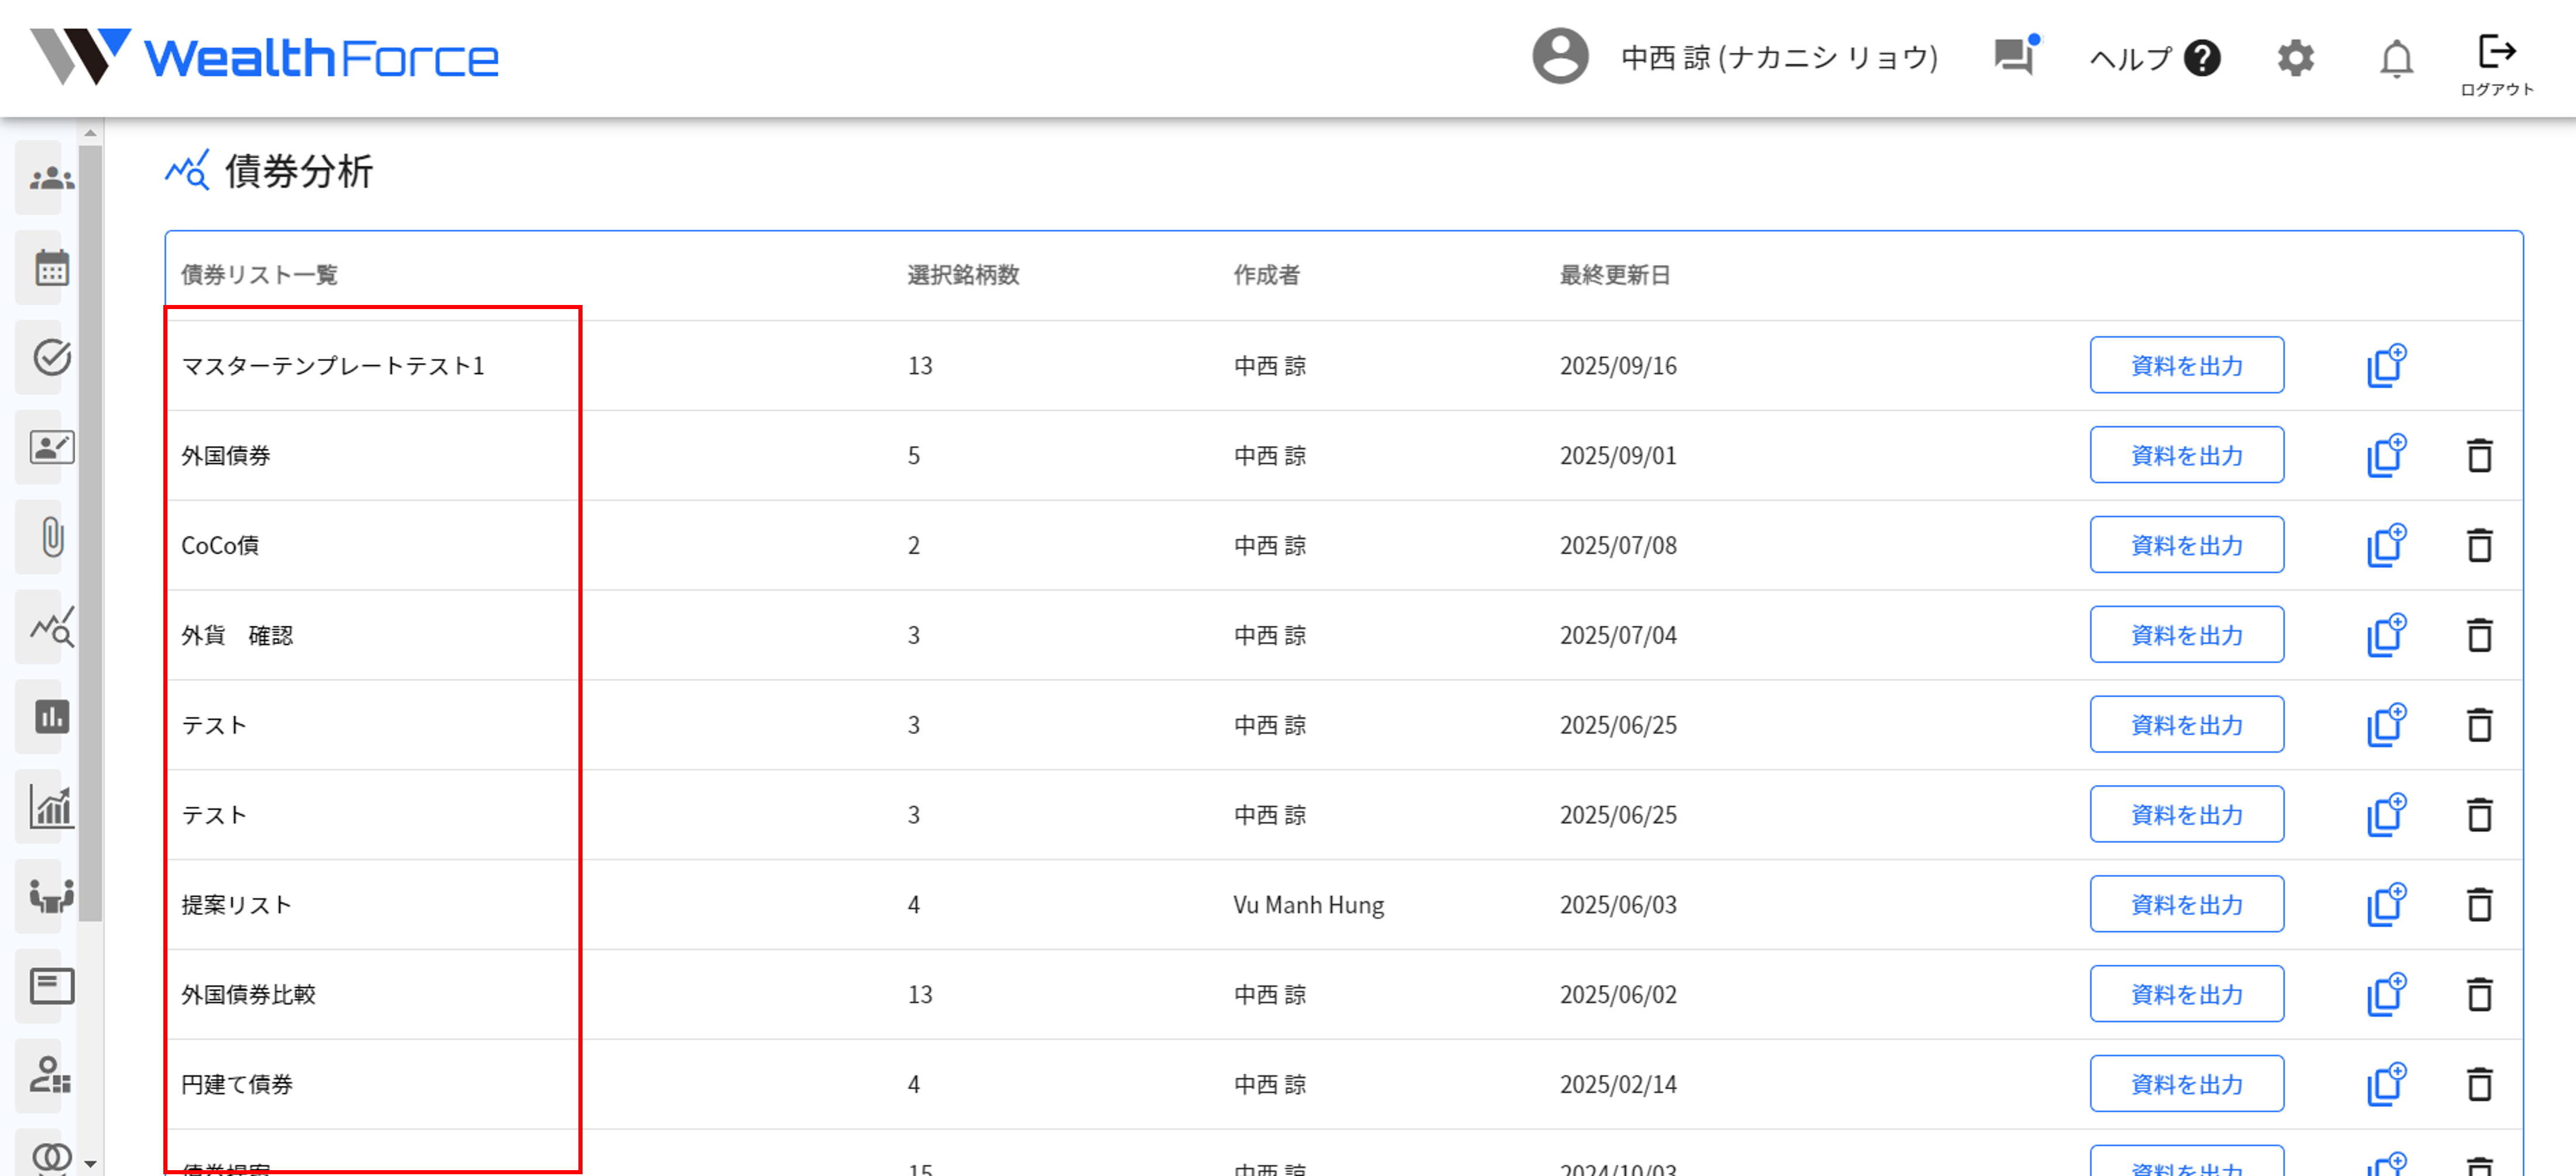Screen dimensions: 2576x1176
Task: Click 資料を出力 for 外国債券
Action: pyautogui.click(x=2186, y=455)
